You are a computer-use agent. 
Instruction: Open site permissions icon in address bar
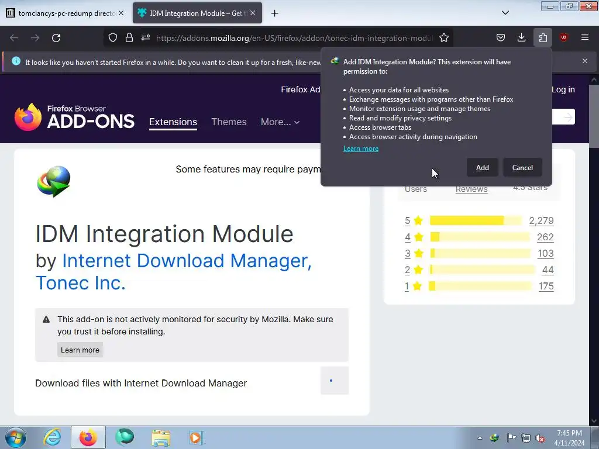pyautogui.click(x=146, y=38)
